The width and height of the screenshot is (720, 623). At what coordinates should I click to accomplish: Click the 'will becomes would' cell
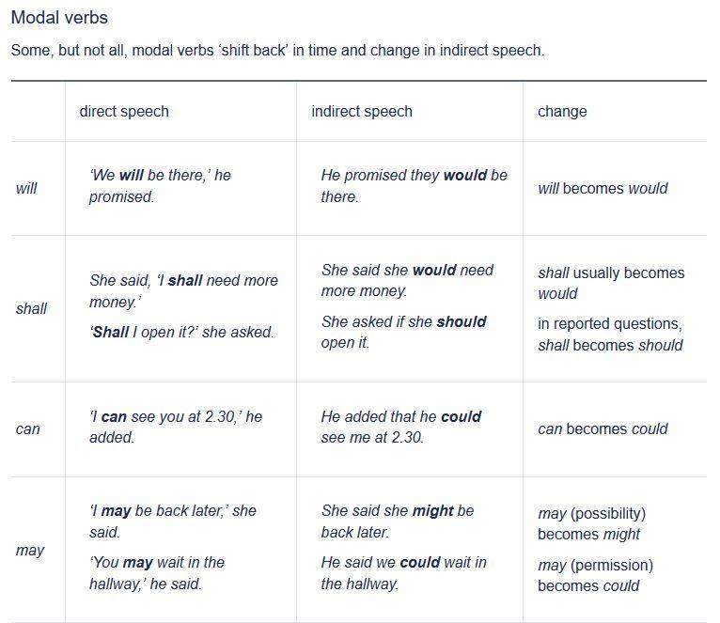point(603,188)
